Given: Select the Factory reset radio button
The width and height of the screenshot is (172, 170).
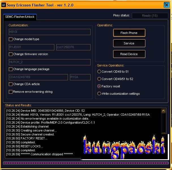Looking at the screenshot, I should click(99, 86).
